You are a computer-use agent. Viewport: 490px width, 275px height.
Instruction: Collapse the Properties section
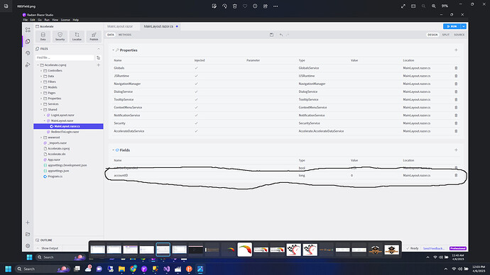coord(113,50)
